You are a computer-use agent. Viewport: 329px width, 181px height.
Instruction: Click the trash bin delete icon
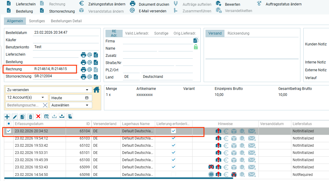[30, 117]
